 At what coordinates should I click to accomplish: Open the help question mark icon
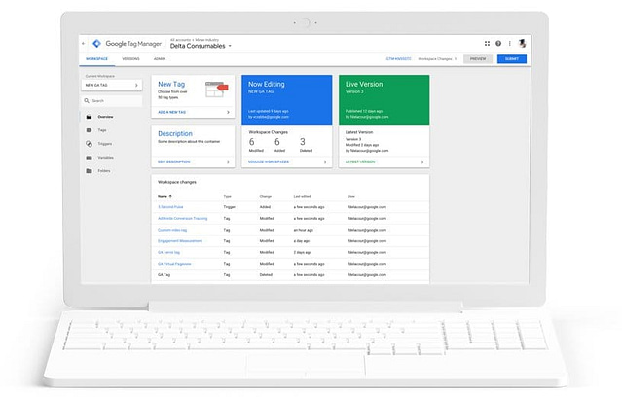pos(498,43)
